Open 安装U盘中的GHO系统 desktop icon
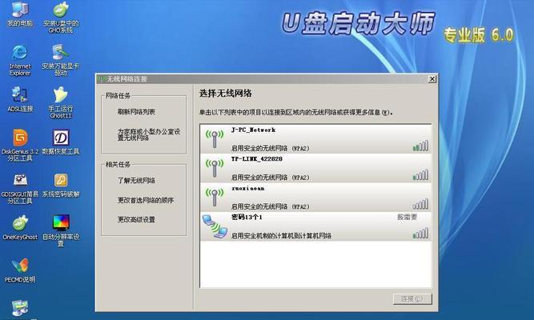The width and height of the screenshot is (534, 320). click(61, 16)
